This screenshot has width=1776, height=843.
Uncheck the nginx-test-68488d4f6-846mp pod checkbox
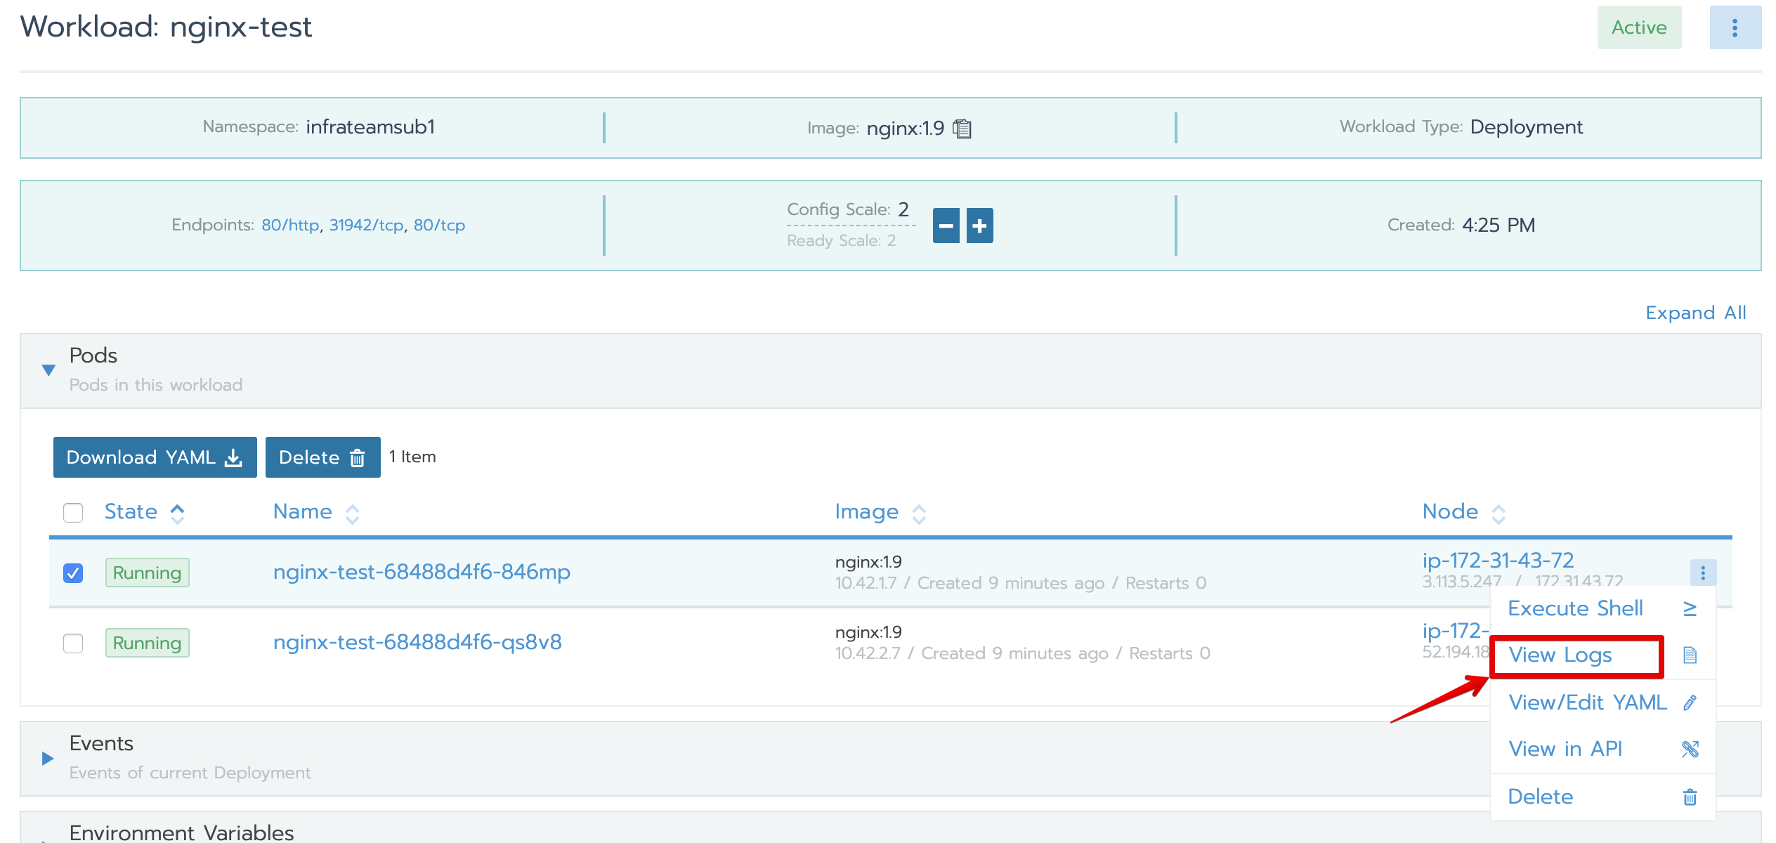[73, 573]
